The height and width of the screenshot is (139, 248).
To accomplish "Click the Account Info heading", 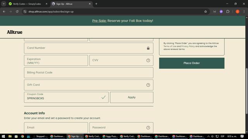I will 34,113.
